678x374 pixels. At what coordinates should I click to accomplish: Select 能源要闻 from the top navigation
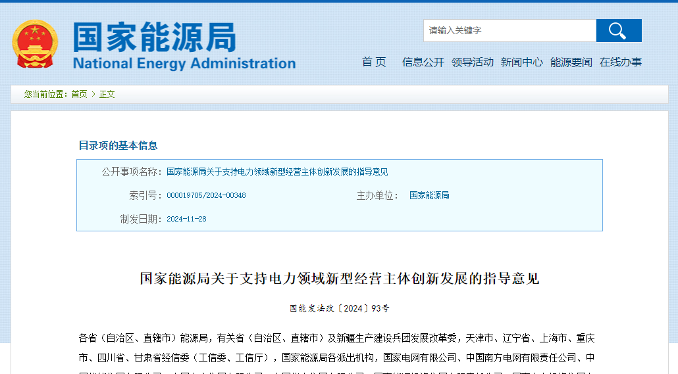(571, 62)
